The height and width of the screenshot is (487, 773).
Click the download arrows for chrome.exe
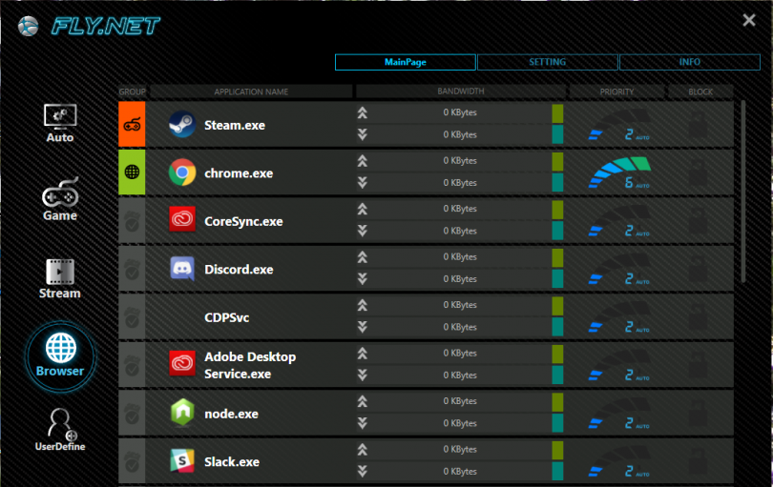pos(362,183)
